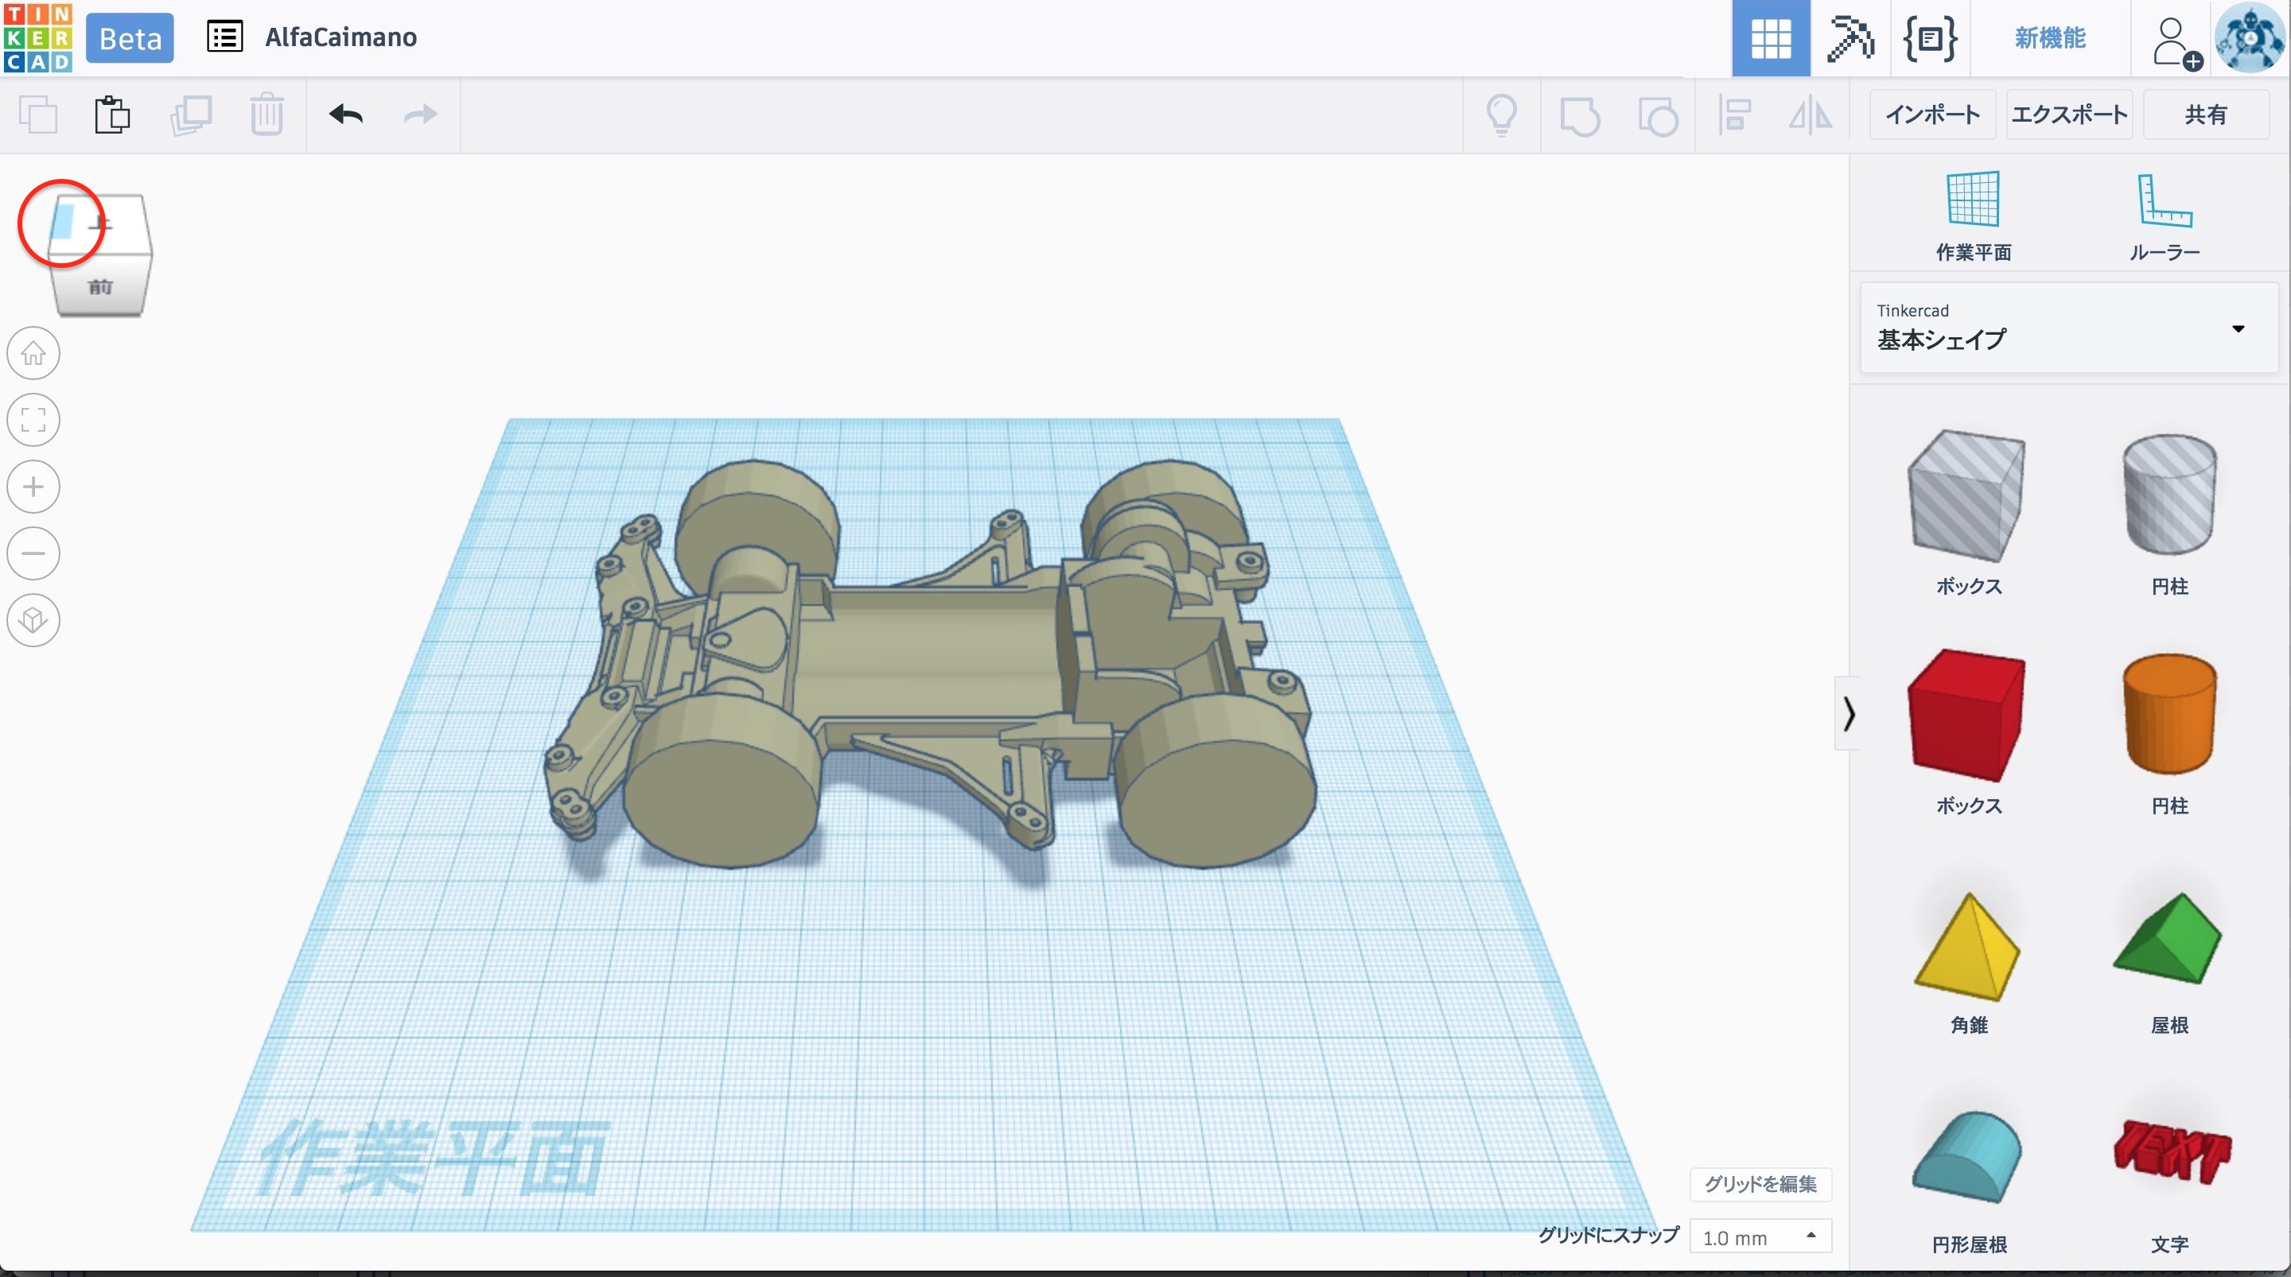Select the red ボックス shape
2291x1277 pixels.
coord(1967,716)
